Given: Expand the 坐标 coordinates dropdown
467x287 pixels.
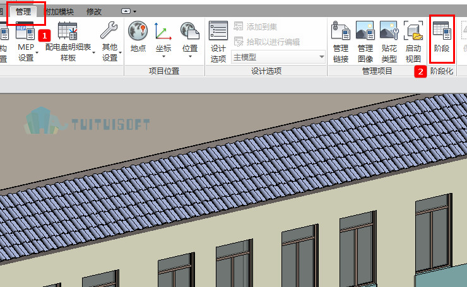Looking at the screenshot, I should pos(163,57).
